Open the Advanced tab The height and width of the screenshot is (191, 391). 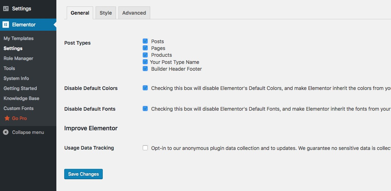click(x=134, y=13)
